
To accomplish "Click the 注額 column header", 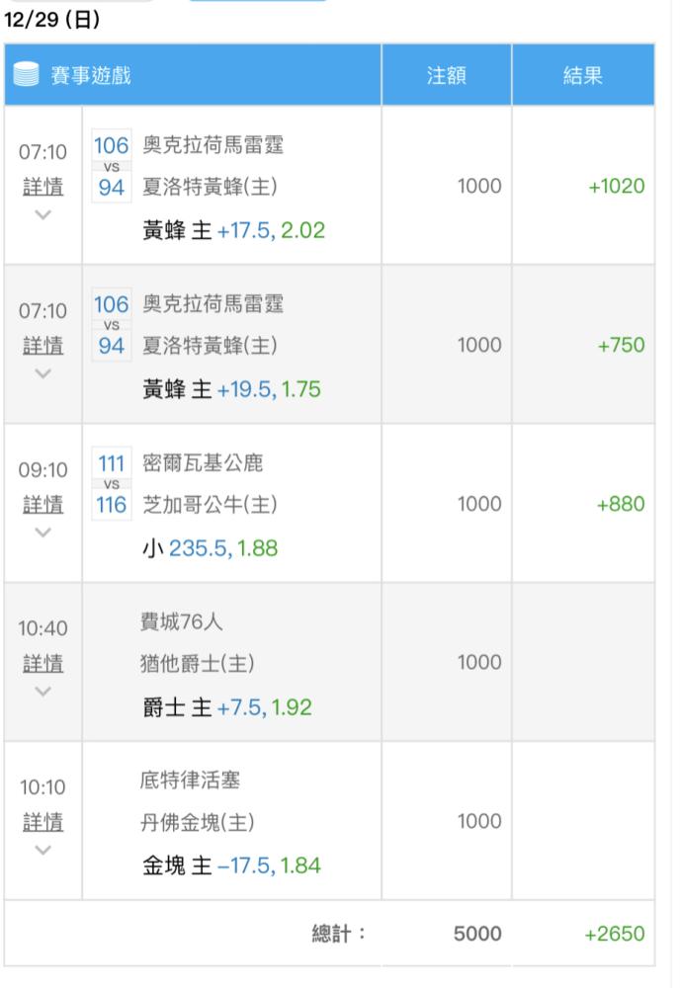I will pos(446,75).
